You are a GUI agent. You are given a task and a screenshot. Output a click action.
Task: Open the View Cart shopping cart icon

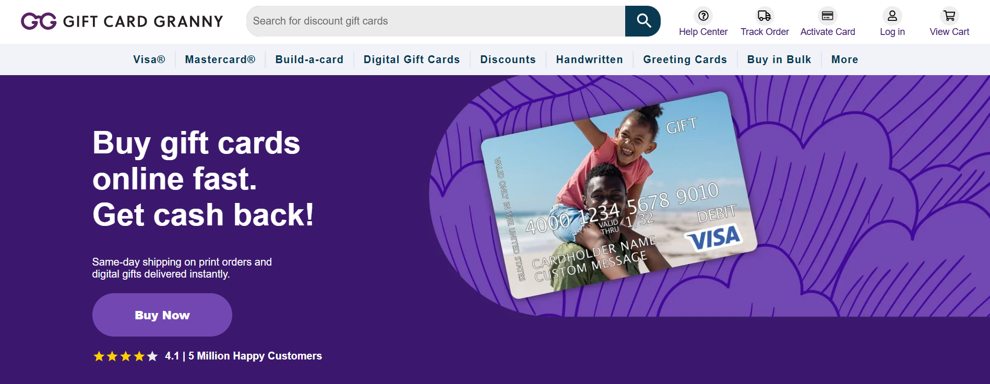[x=949, y=16]
